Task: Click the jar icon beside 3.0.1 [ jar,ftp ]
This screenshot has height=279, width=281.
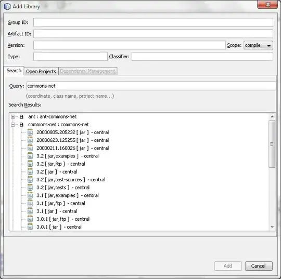Action: coord(30,219)
